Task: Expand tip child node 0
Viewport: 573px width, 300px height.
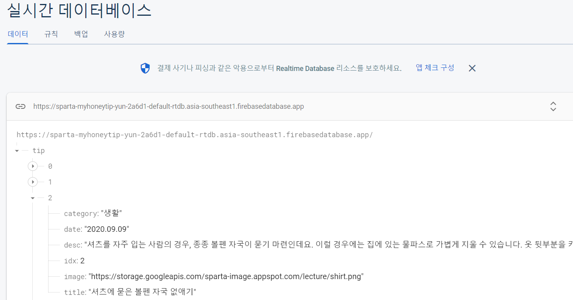Action: point(33,166)
